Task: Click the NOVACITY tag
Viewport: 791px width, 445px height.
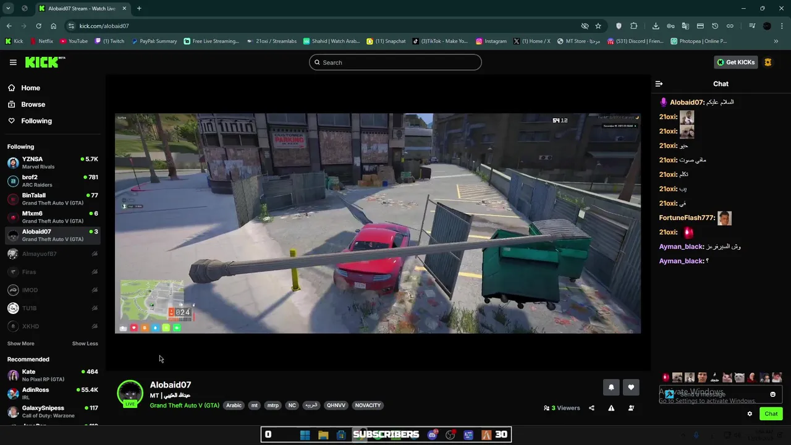Action: (x=368, y=405)
